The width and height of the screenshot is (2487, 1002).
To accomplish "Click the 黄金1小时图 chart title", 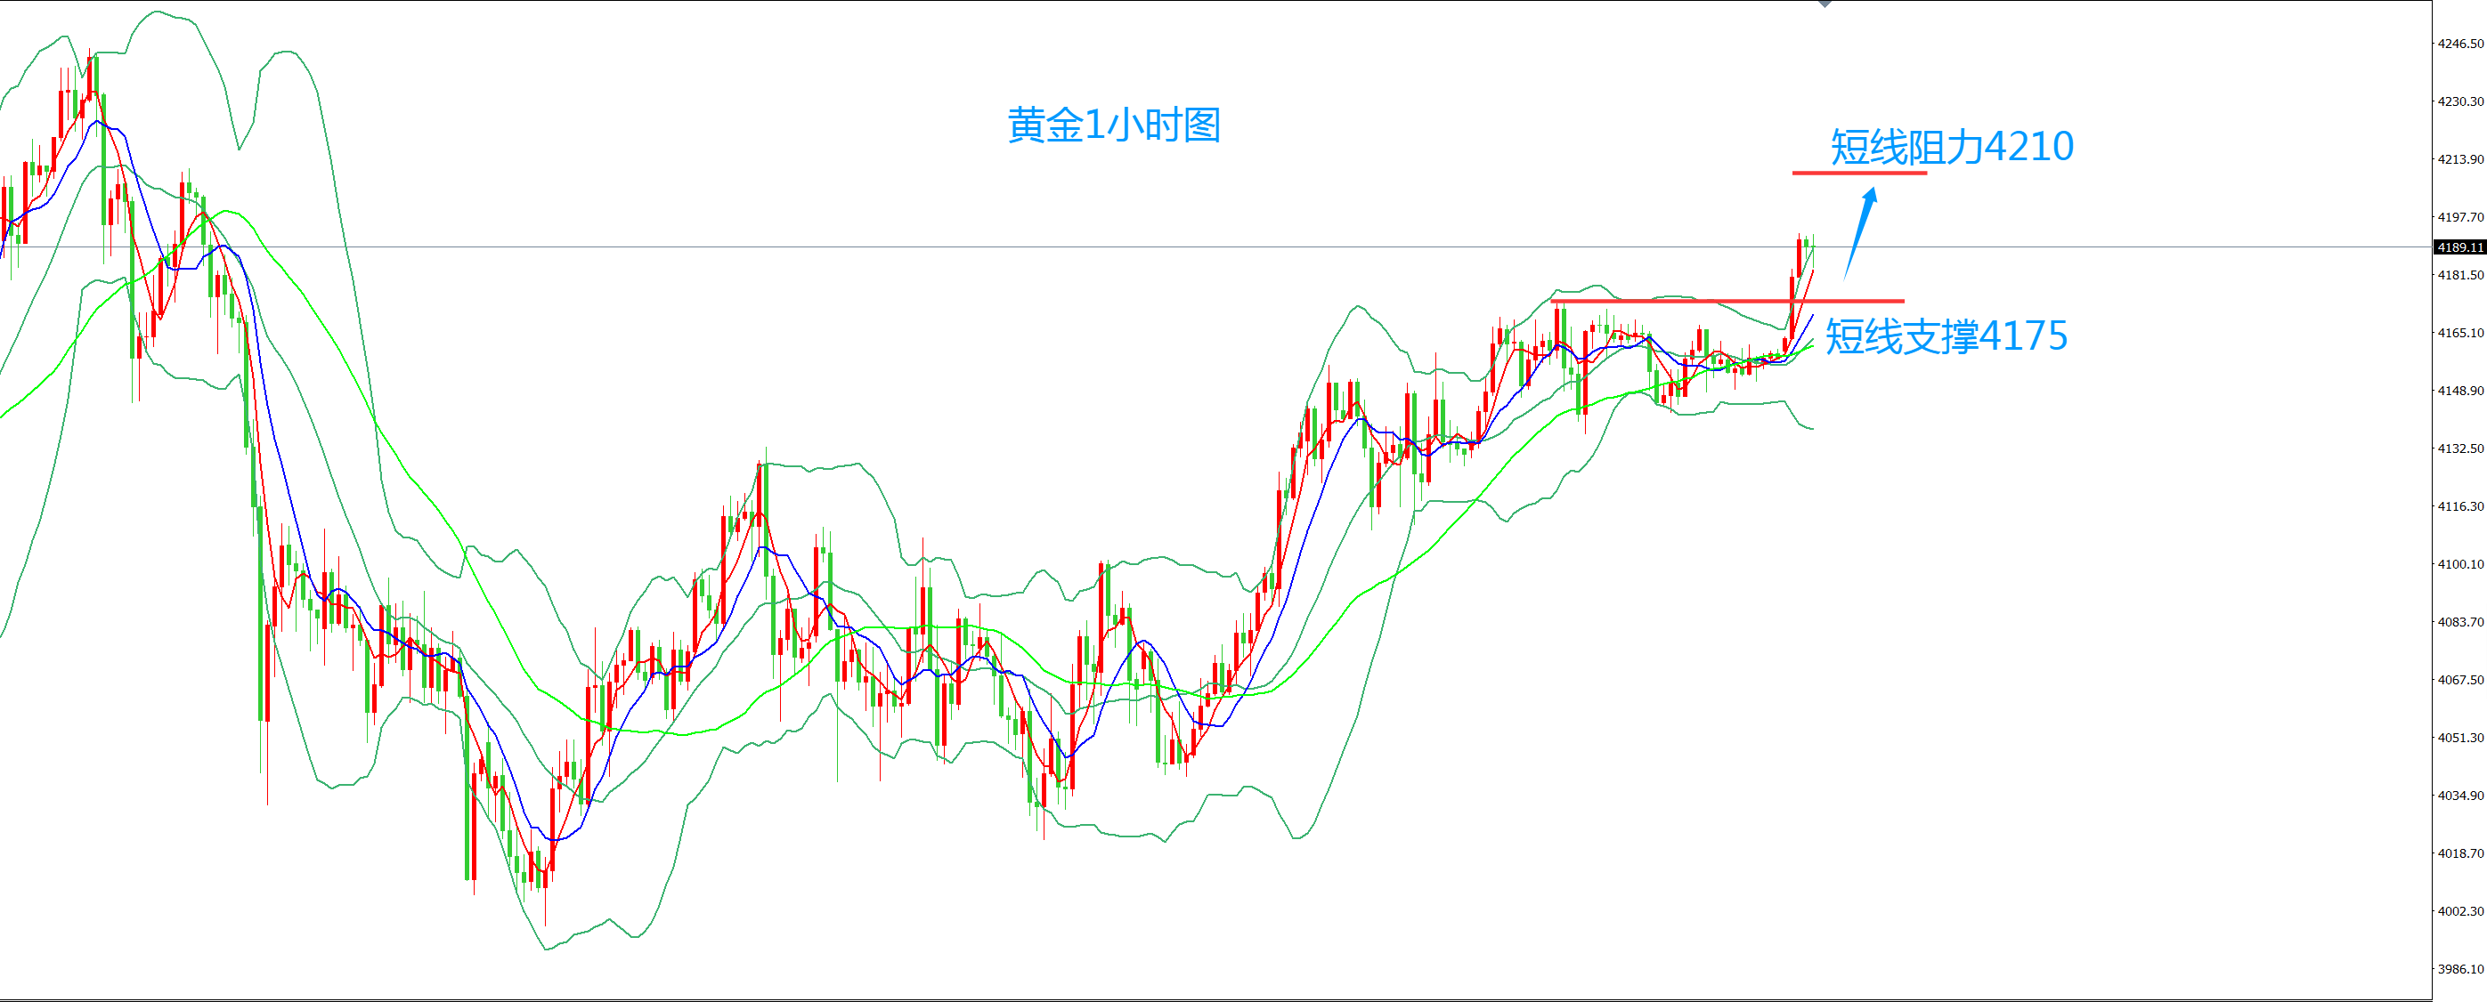I will pyautogui.click(x=1114, y=125).
